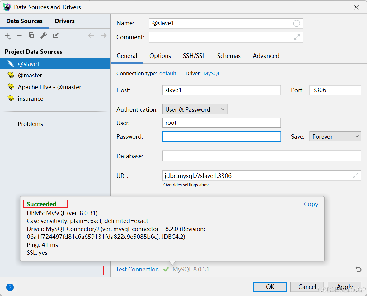Viewport: 367px width, 296px height.
Task: Open driver settings with the wrench icon
Action: tap(44, 35)
